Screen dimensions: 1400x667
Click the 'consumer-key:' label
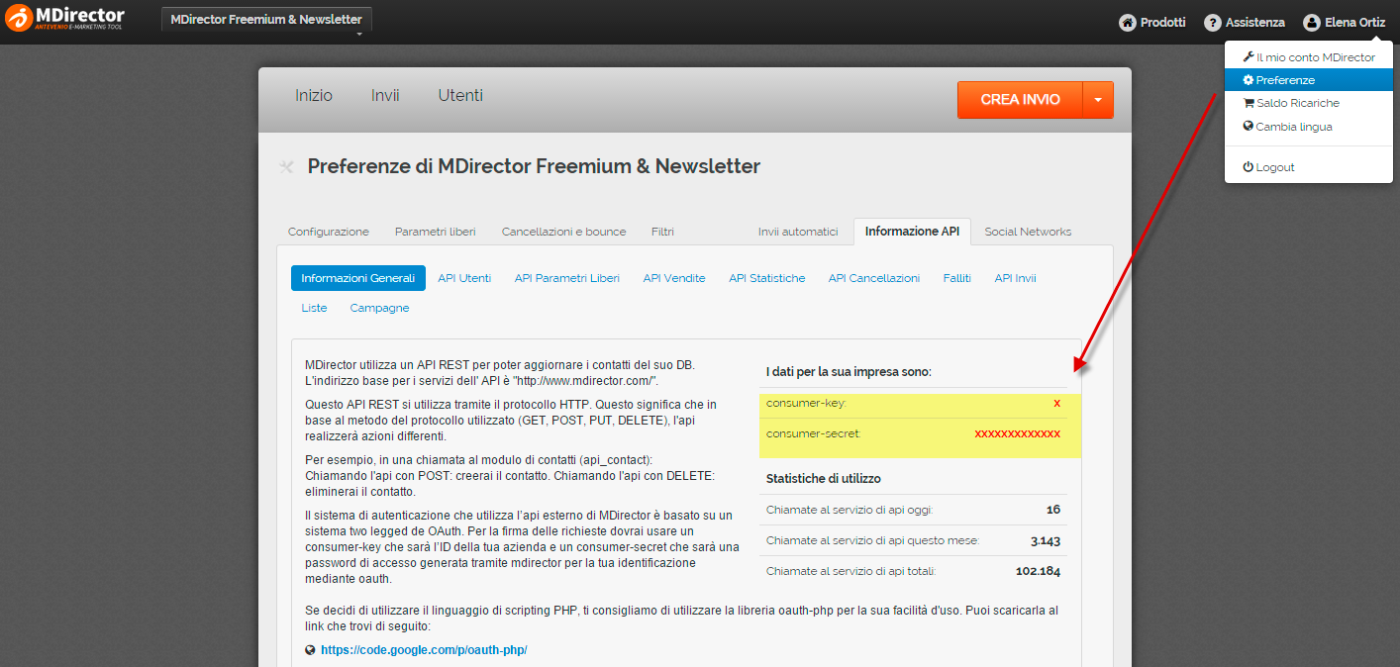click(x=806, y=403)
